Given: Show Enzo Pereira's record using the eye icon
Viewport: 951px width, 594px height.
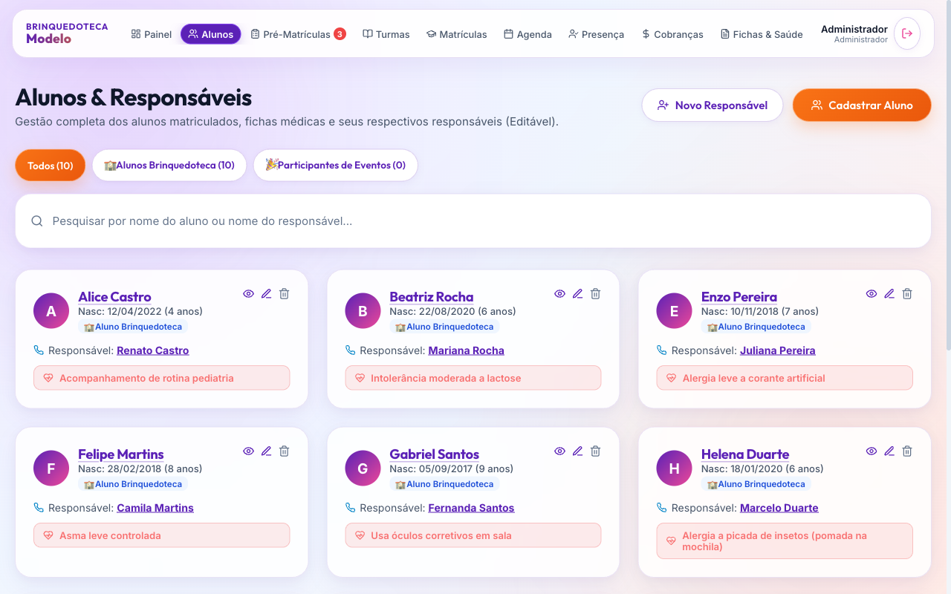Looking at the screenshot, I should tap(872, 294).
